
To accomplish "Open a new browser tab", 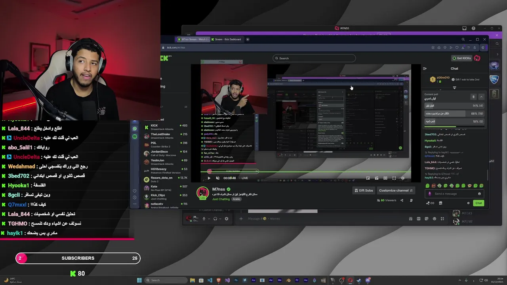I will tap(248, 39).
